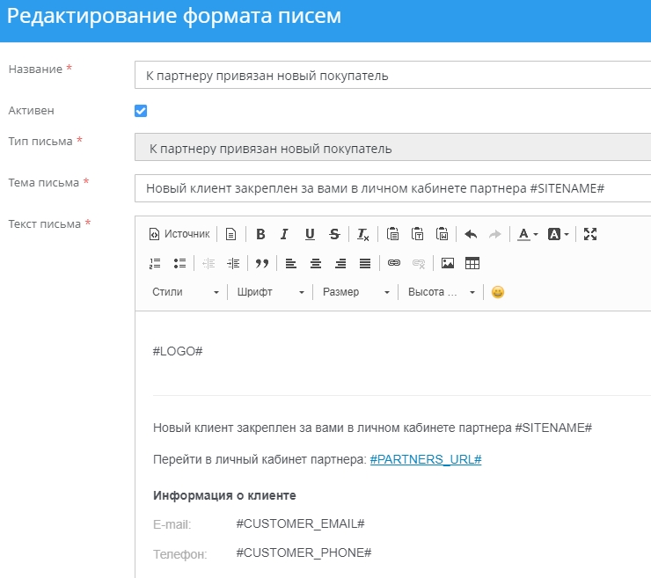This screenshot has height=578, width=651.
Task: Insert a table into the letter
Action: point(472,263)
